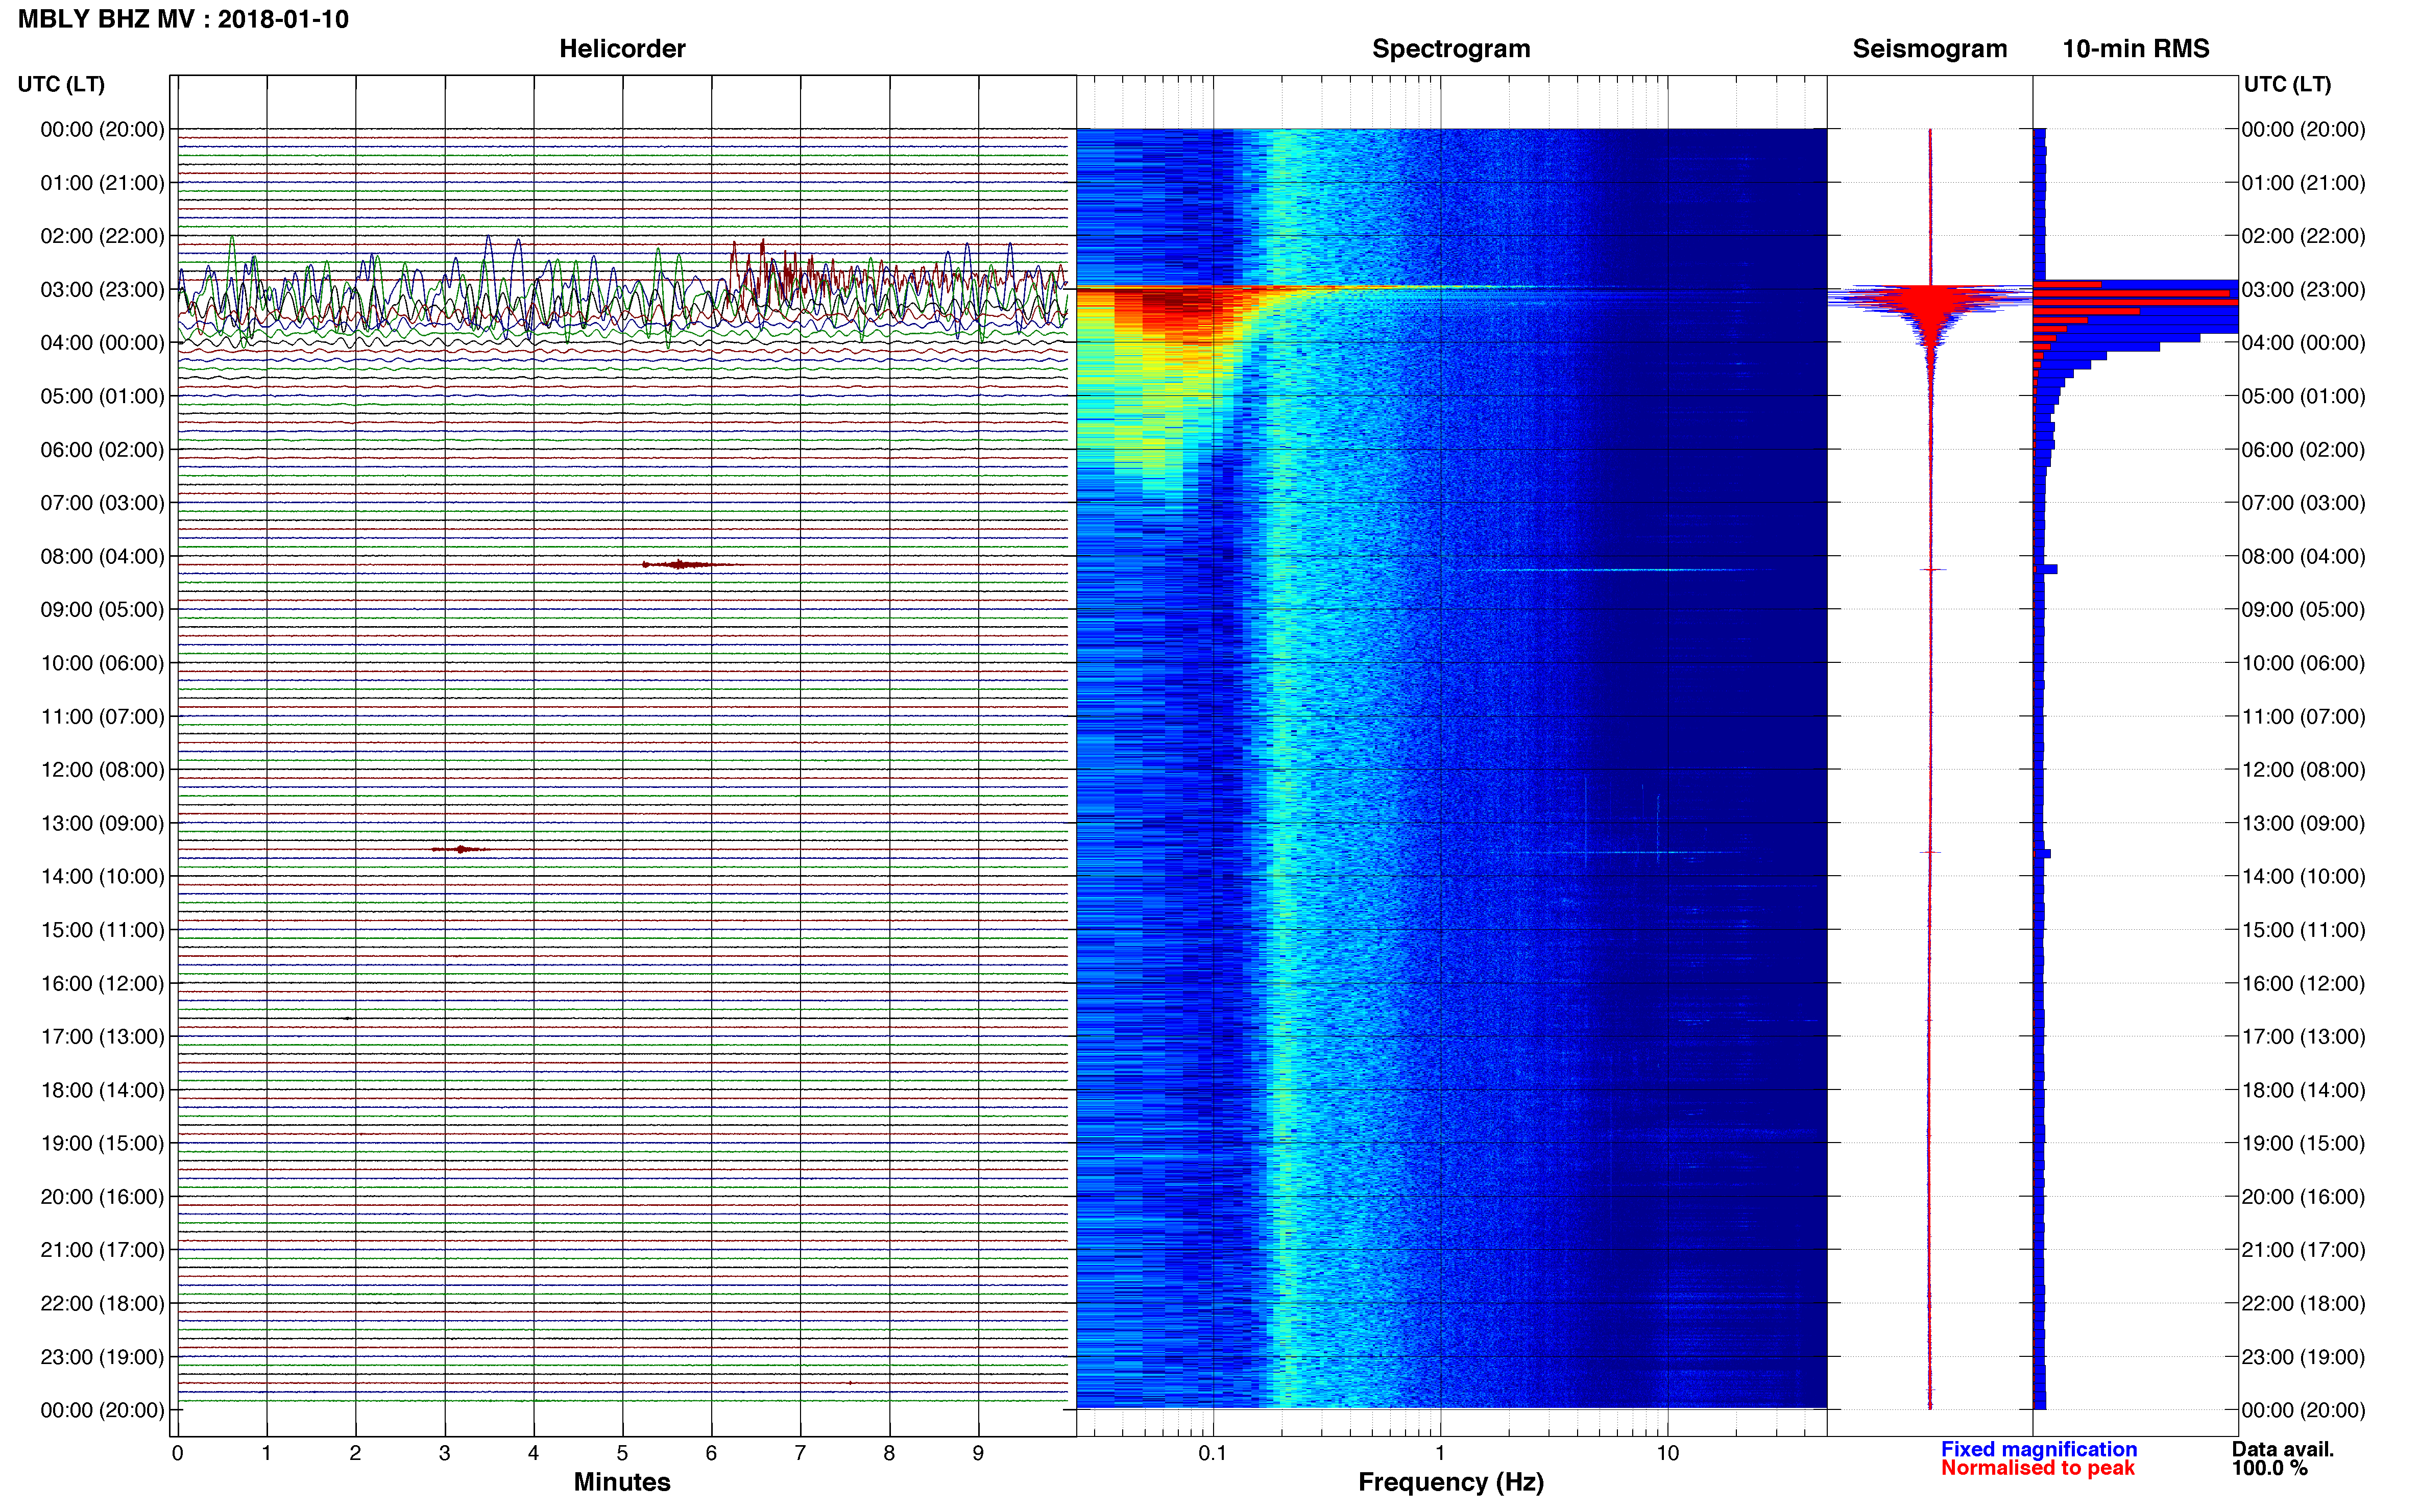Screen dimensions: 2420x1512
Task: Click the 'Fixed magnification' legend text
Action: coord(2038,1449)
